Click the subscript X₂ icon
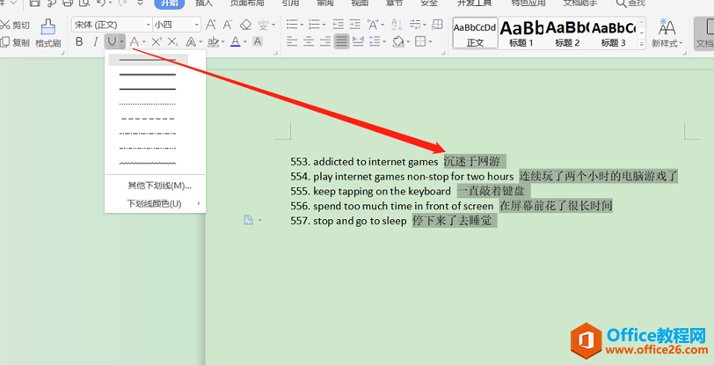 172,42
